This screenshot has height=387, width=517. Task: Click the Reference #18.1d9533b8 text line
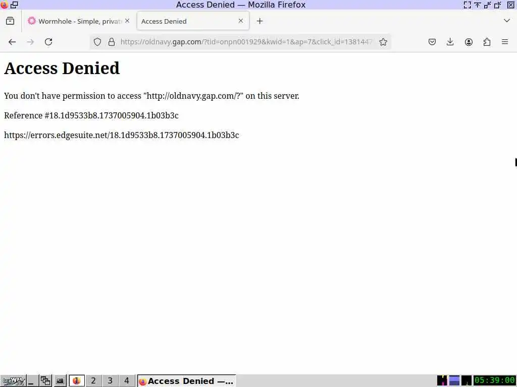click(x=91, y=115)
